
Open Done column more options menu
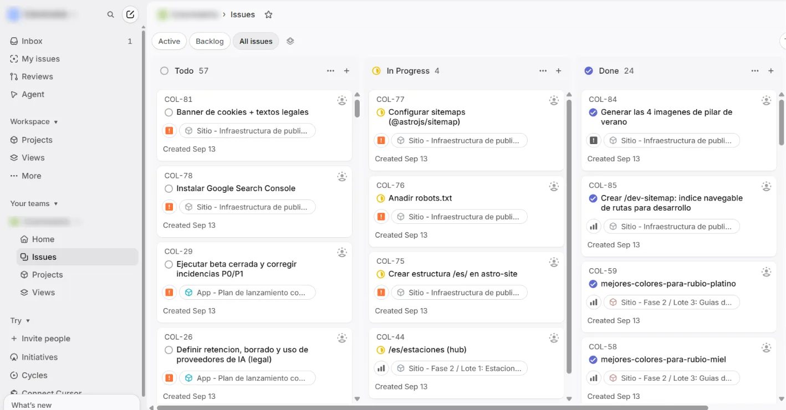pyautogui.click(x=755, y=71)
